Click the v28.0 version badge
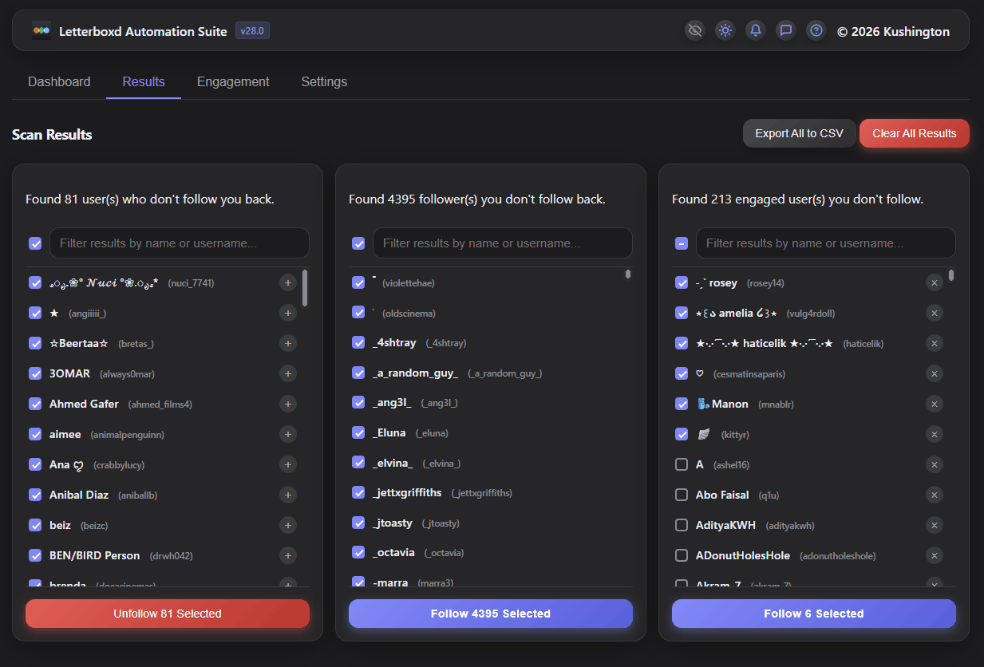 coord(252,31)
